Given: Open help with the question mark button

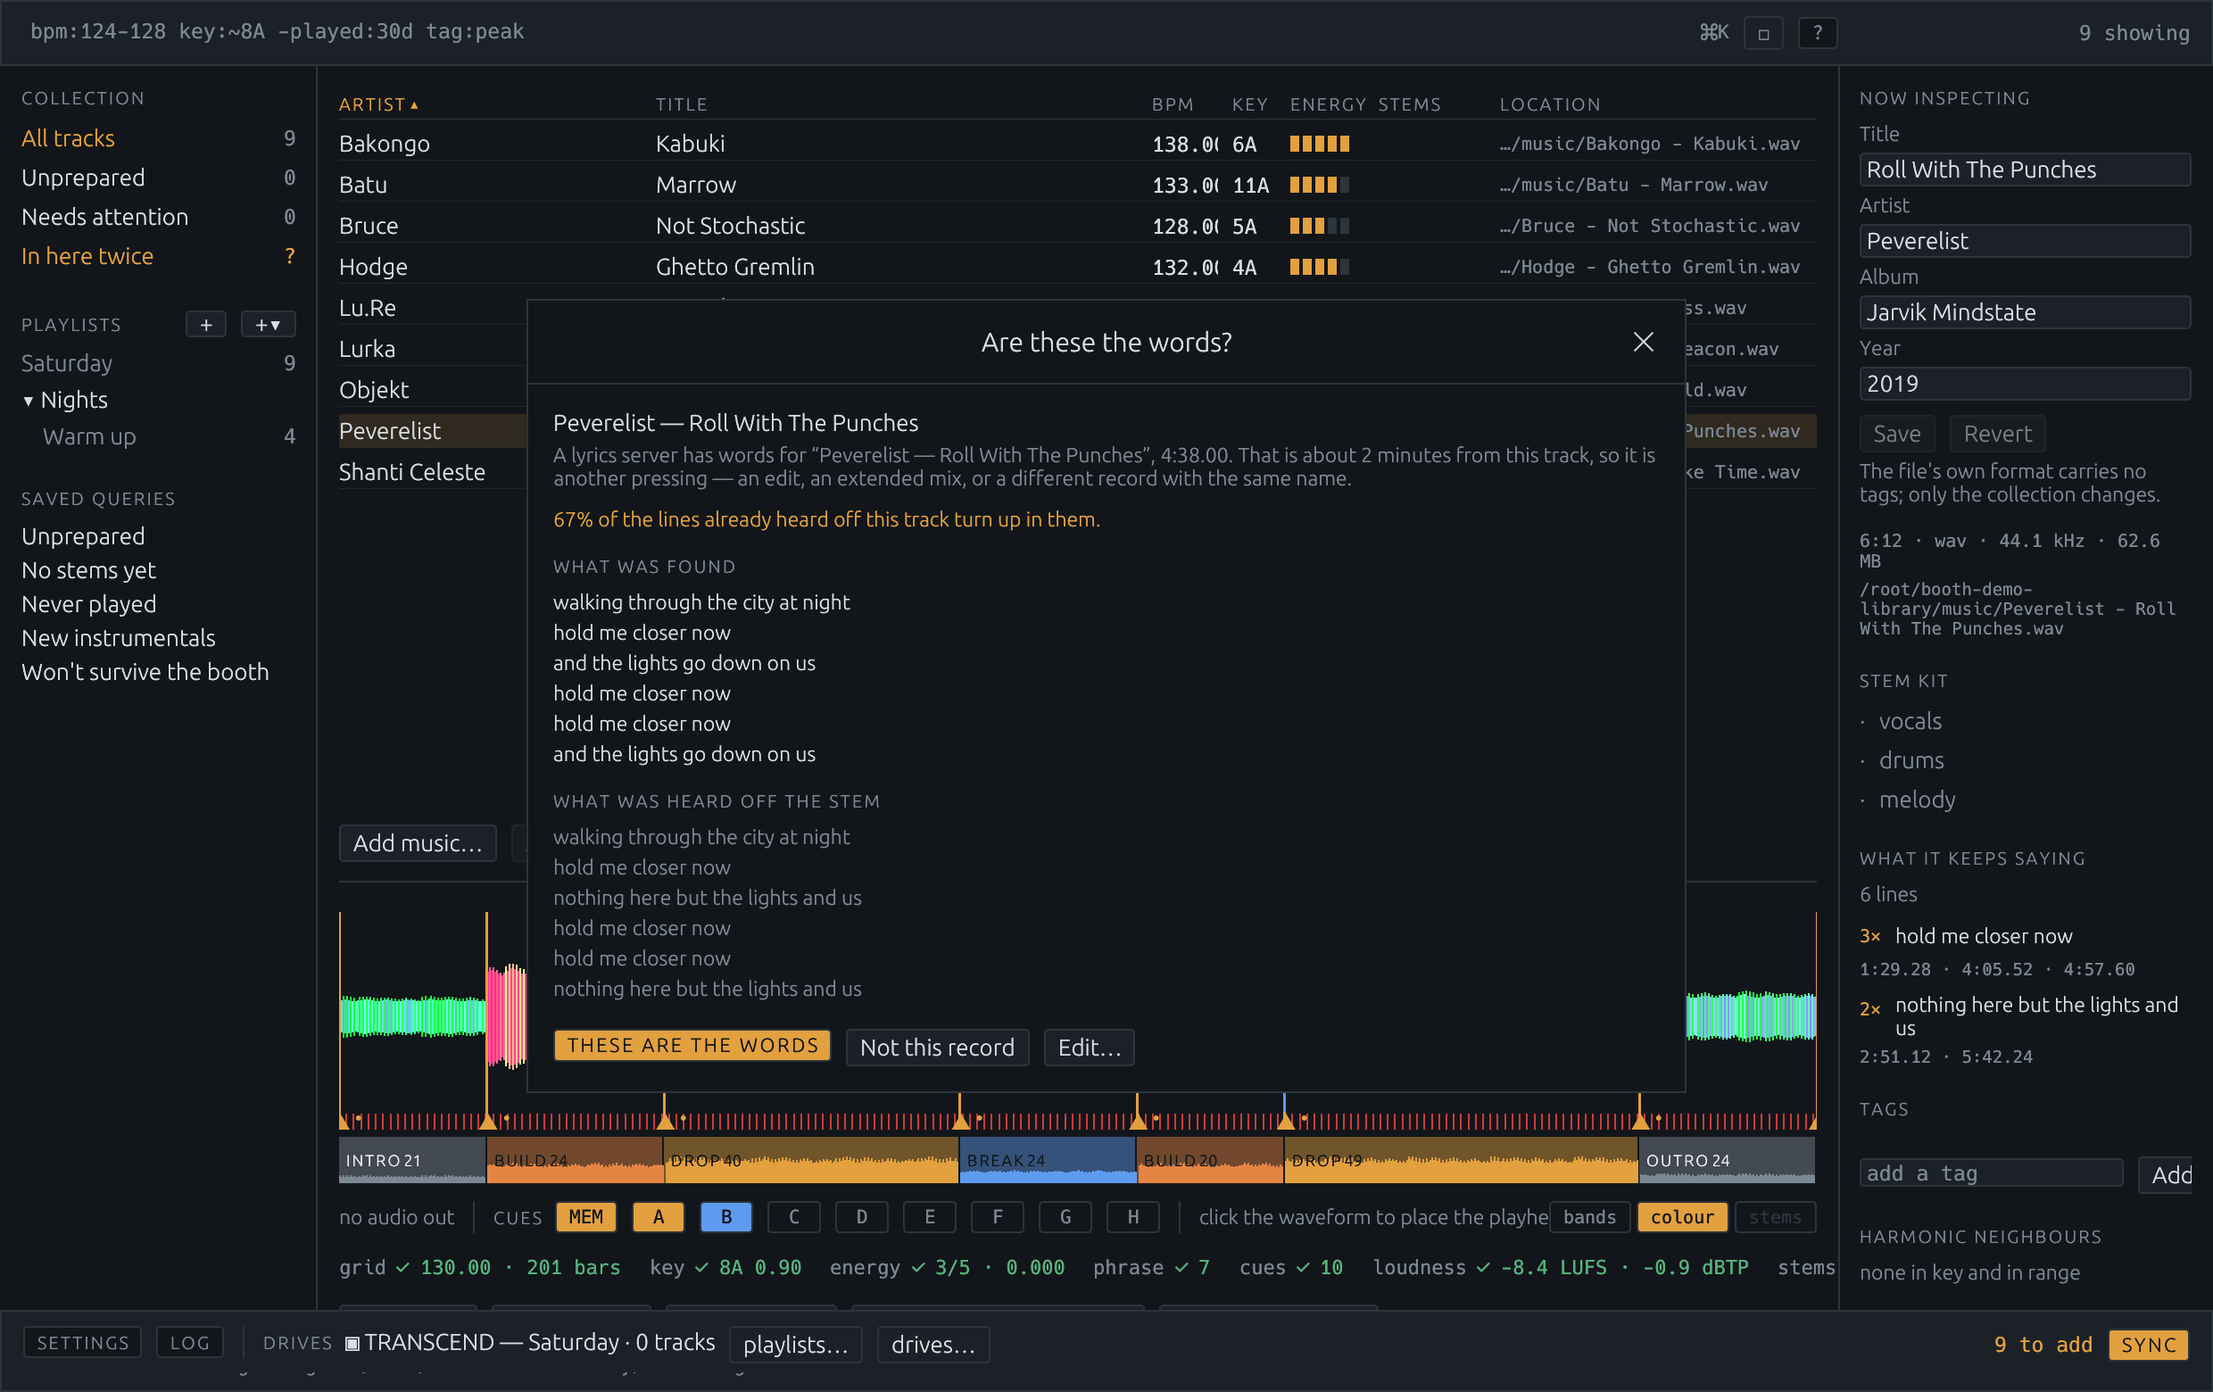Looking at the screenshot, I should click(x=1817, y=33).
